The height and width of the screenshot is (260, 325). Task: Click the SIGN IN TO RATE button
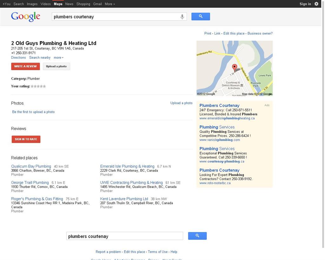tap(26, 139)
